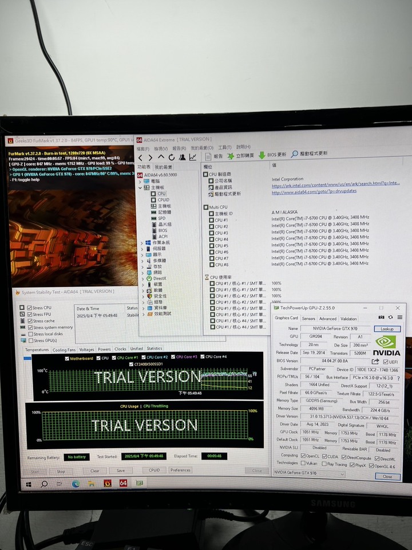Switch to AIDA64 taskbar icon
This screenshot has height=550, width=412.
[124, 483]
